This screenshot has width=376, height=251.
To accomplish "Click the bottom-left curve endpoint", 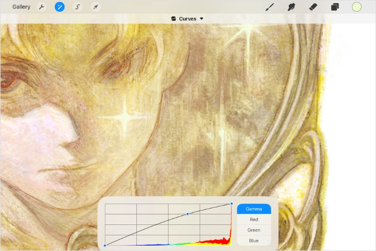I will click(x=105, y=245).
